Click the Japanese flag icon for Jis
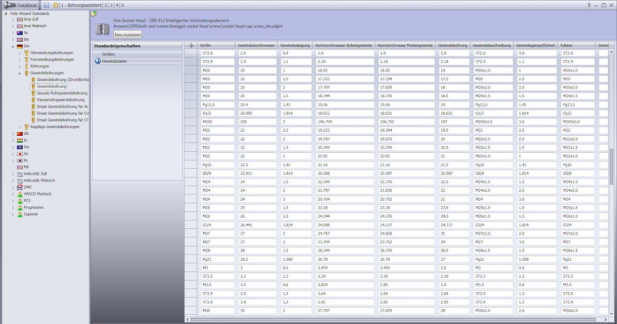Viewport: 617px width, 324px height. tap(20, 154)
